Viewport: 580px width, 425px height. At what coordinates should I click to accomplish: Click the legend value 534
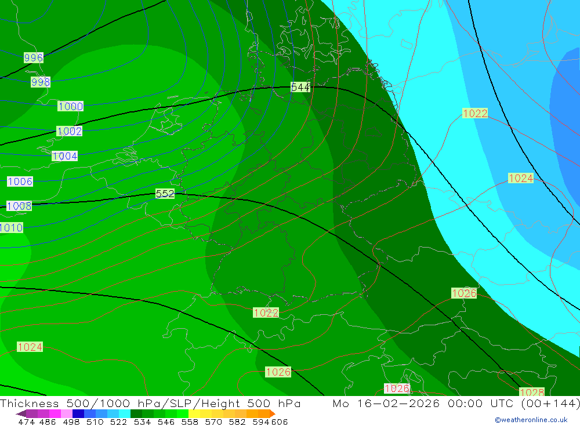click(x=142, y=422)
